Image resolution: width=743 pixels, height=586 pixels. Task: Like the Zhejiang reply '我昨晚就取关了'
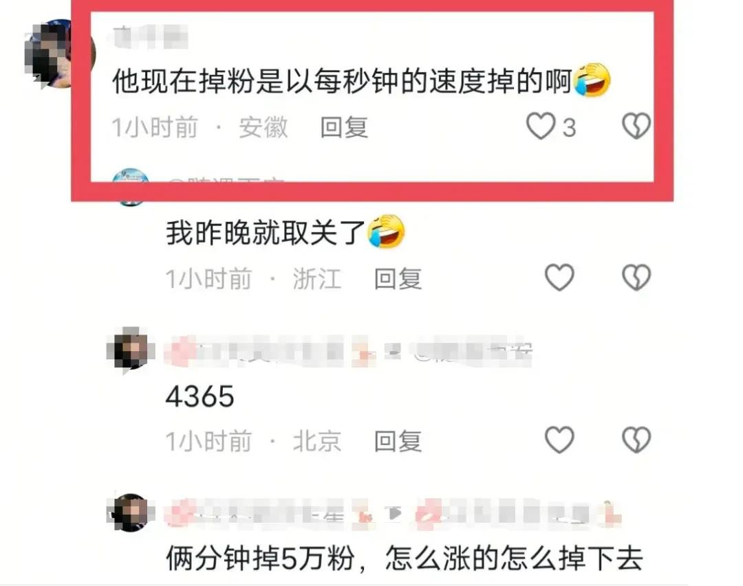pyautogui.click(x=559, y=278)
